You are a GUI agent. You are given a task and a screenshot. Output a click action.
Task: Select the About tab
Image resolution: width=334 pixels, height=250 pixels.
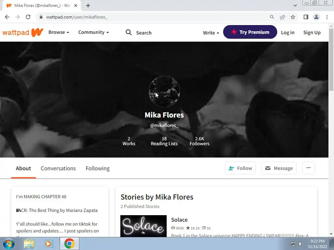(x=23, y=168)
